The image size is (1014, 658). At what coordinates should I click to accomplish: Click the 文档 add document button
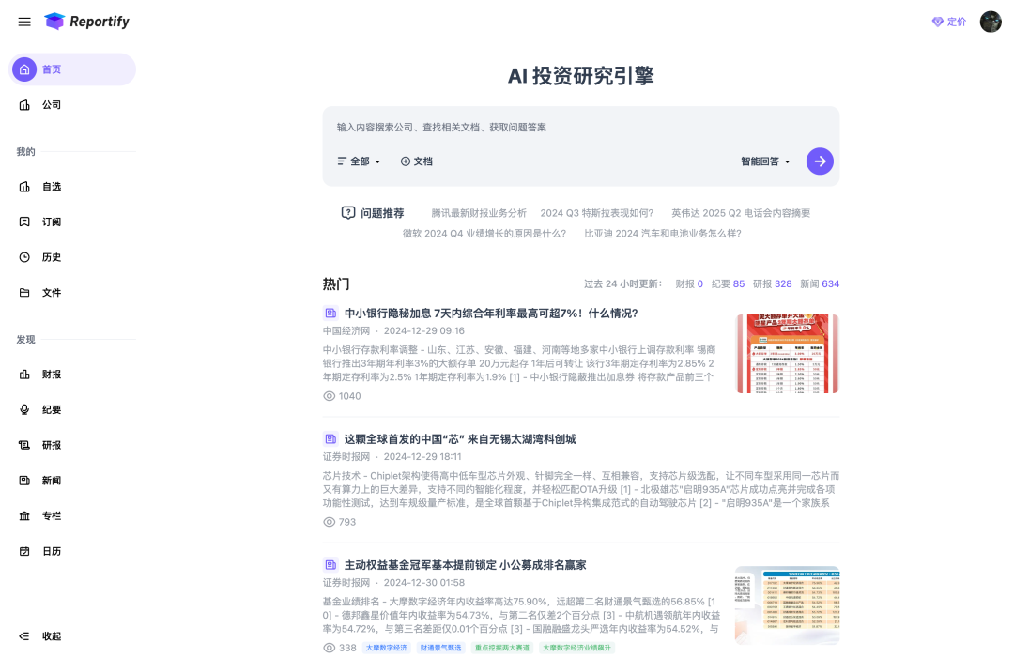click(x=417, y=161)
